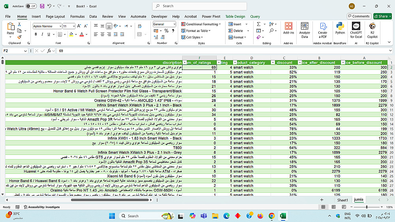Switch to the Insert tab

tap(36, 16)
